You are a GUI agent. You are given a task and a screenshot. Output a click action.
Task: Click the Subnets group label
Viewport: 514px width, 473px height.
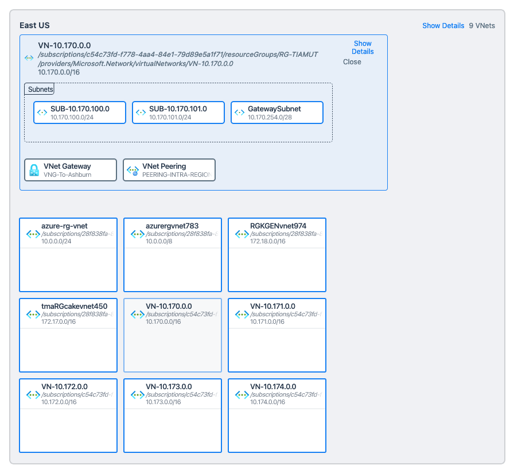coord(40,90)
